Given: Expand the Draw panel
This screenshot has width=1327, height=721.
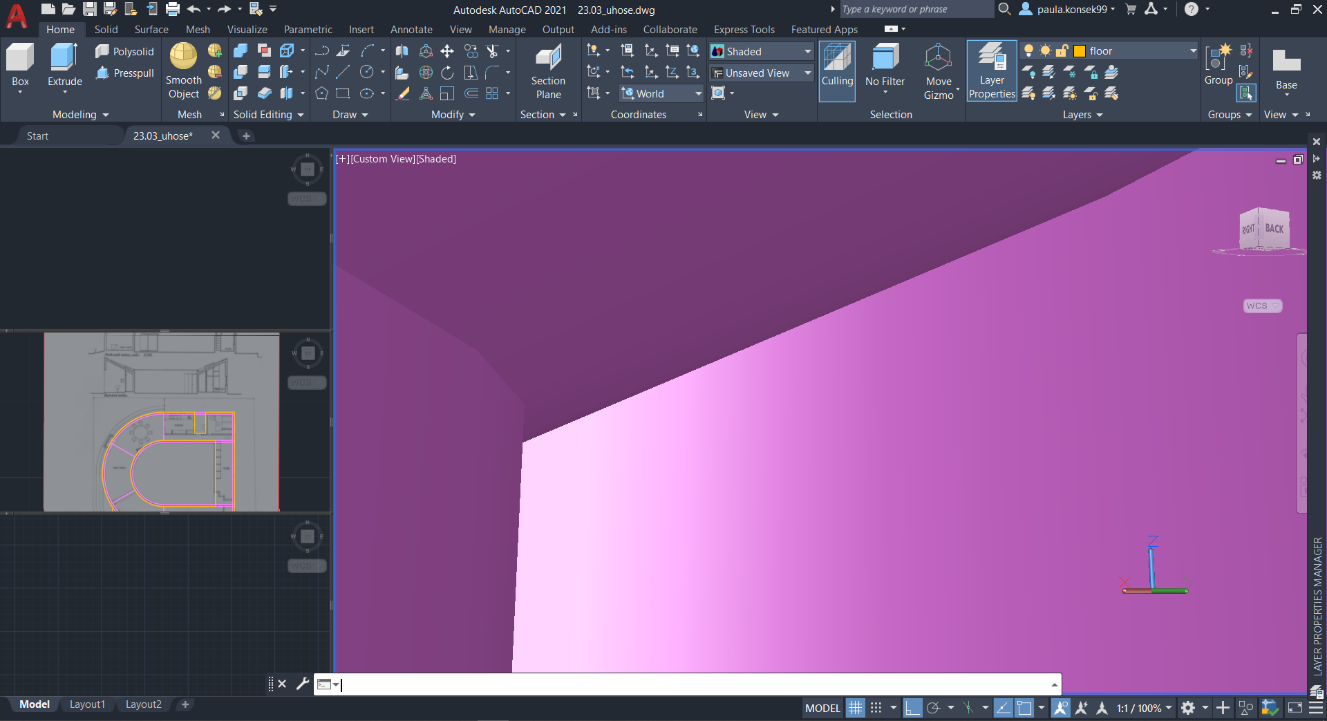Looking at the screenshot, I should tap(350, 115).
